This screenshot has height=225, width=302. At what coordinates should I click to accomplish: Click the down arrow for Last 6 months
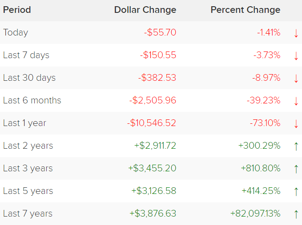296,101
